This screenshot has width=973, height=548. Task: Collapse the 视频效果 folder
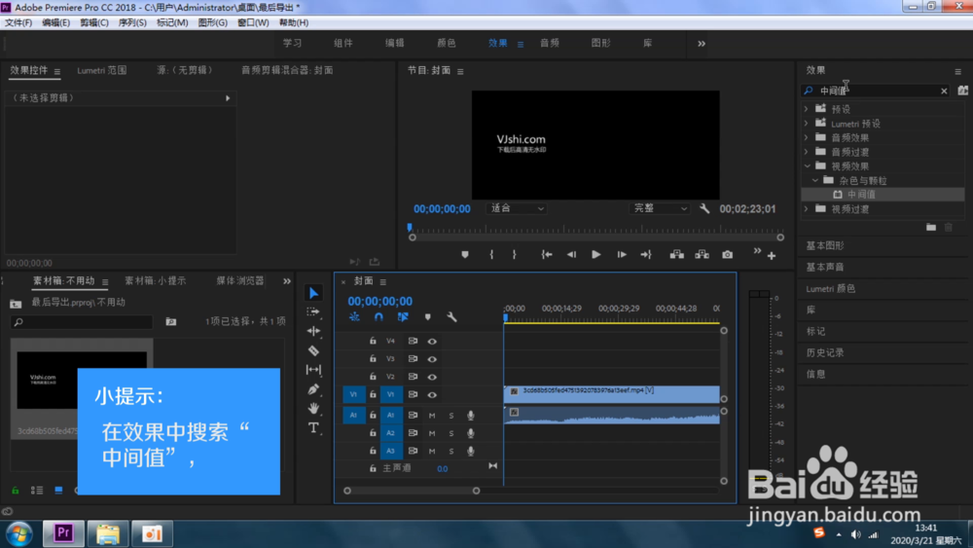click(x=807, y=165)
